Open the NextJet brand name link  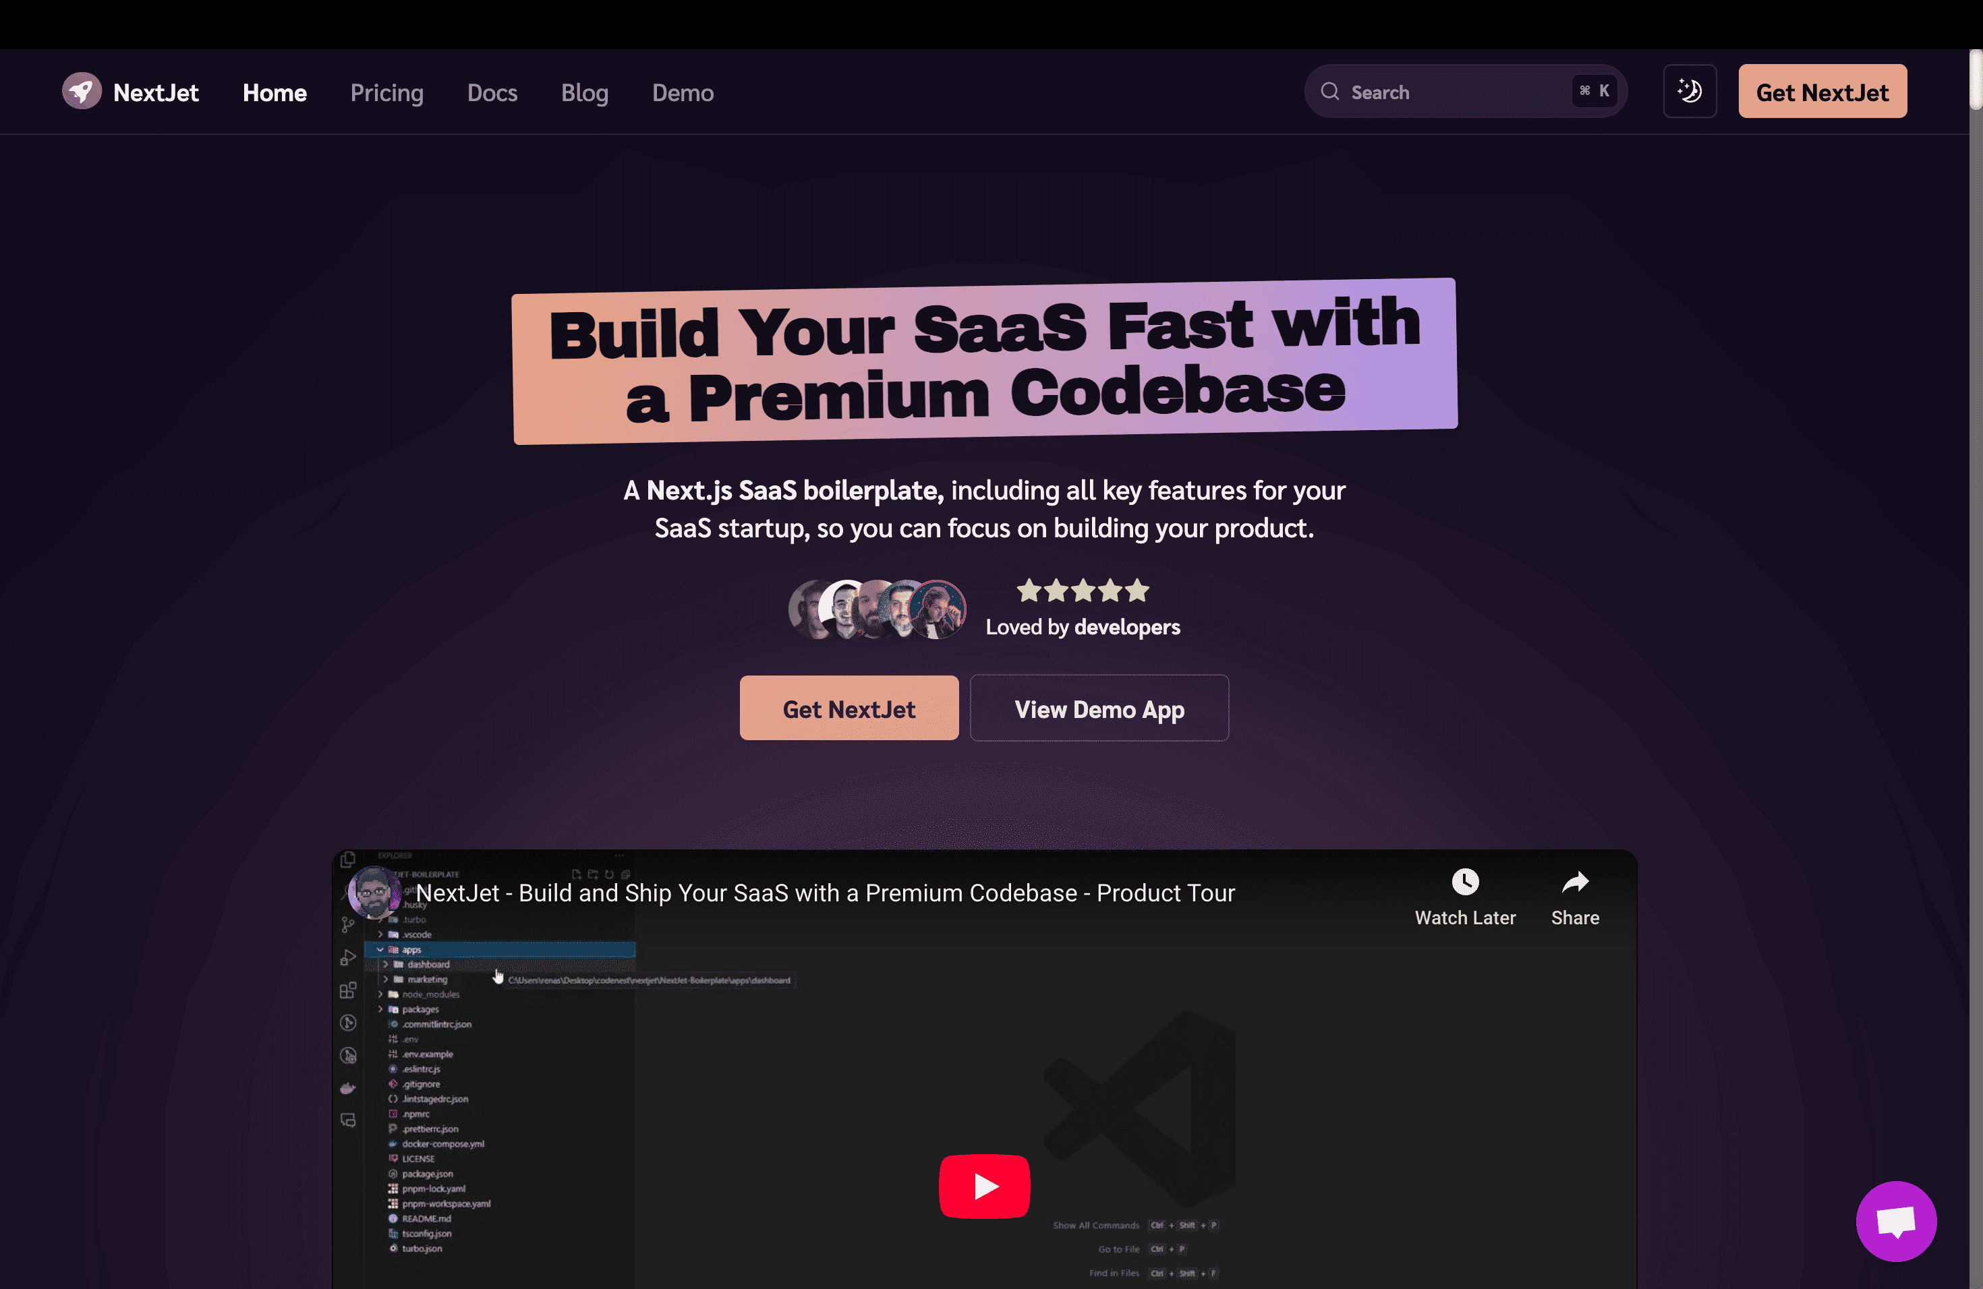[156, 92]
